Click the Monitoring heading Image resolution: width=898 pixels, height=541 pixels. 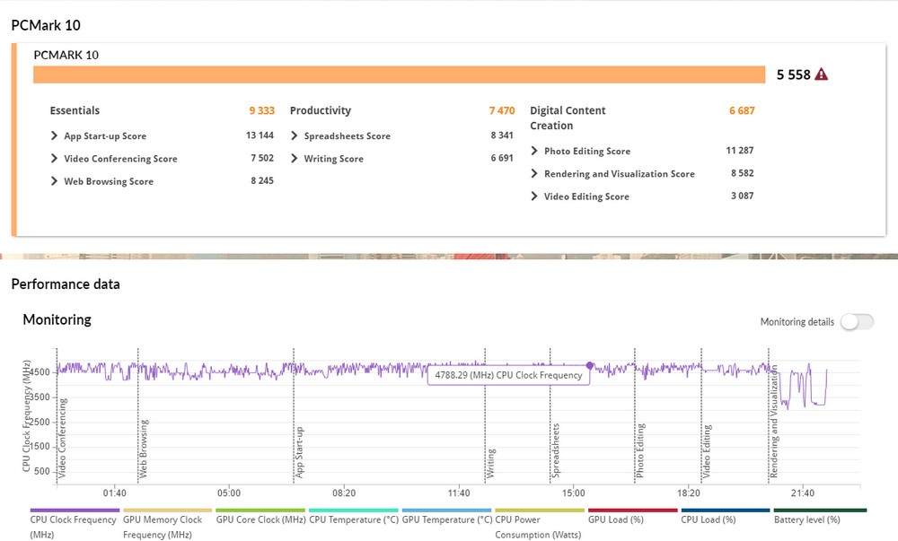(57, 319)
